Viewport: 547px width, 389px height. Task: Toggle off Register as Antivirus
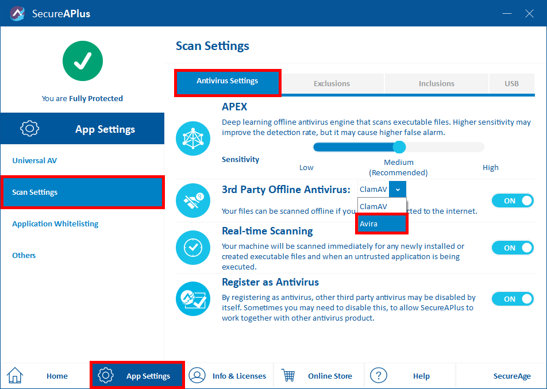(512, 299)
